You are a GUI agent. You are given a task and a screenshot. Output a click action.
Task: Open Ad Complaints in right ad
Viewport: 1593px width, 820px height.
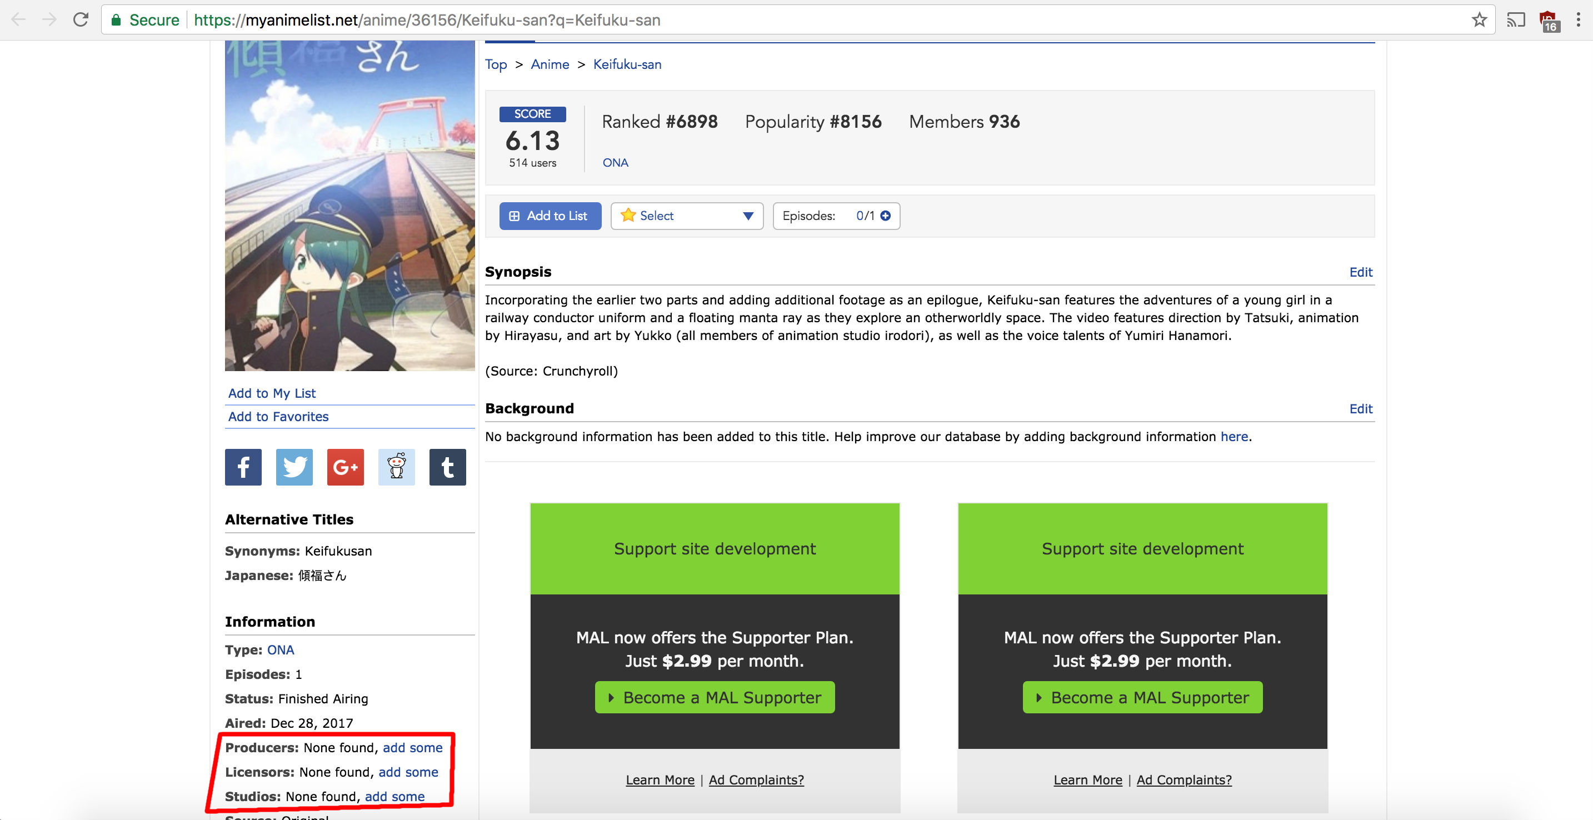pos(1184,780)
